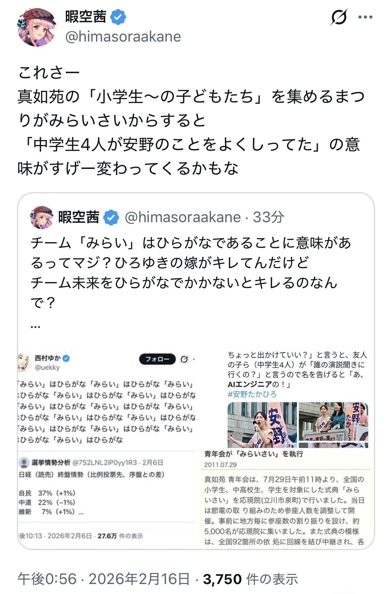Tap the 暇空茜 profile avatar at top

pos(37,27)
